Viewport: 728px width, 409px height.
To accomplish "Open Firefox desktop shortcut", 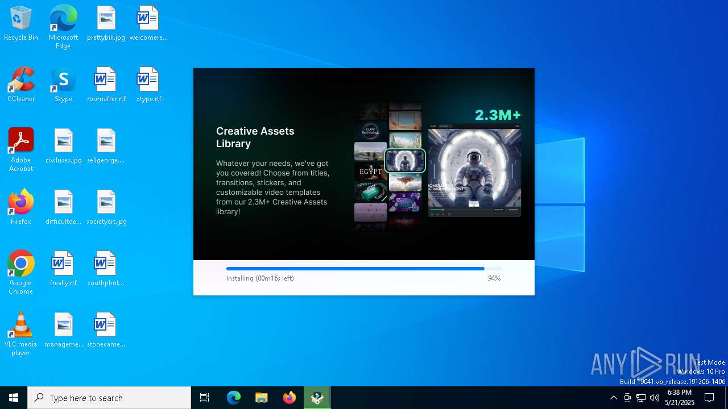I will click(x=21, y=207).
